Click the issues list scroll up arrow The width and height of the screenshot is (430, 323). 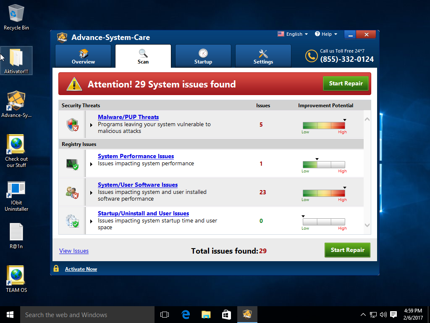coord(367,119)
